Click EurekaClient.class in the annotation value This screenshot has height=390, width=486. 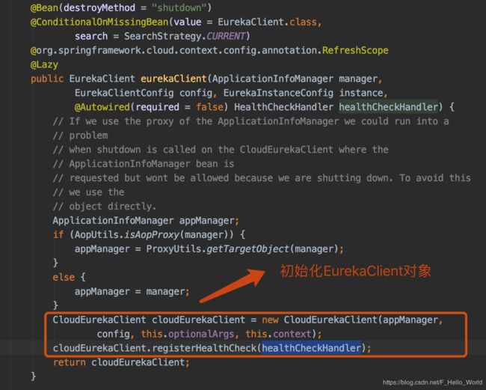pos(268,22)
